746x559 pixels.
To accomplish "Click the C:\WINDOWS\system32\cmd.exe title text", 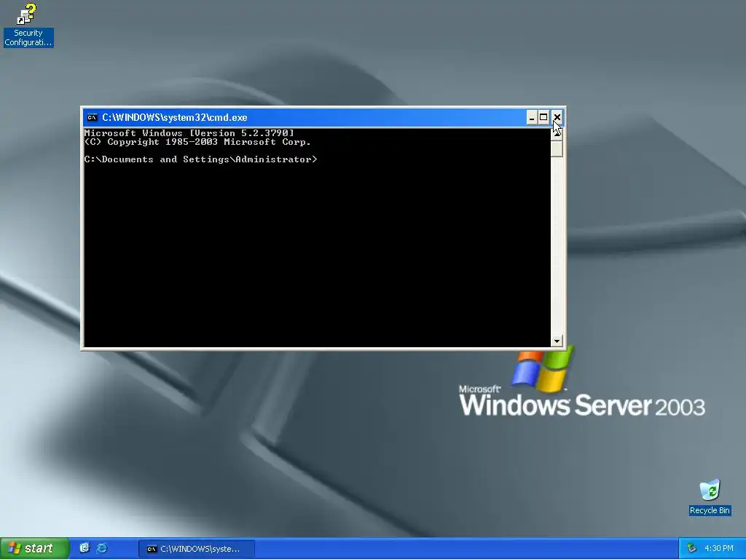I will click(x=175, y=117).
